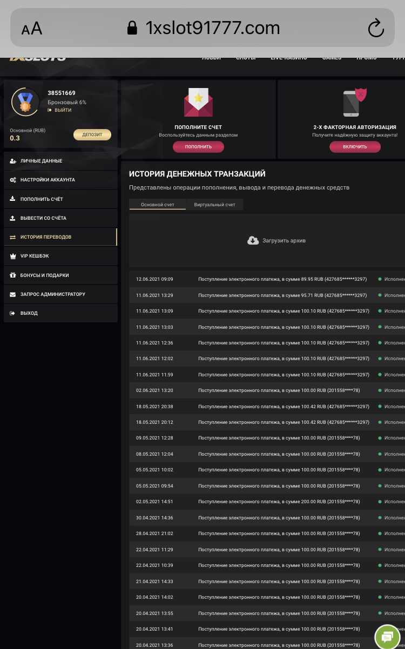Click the phone with shield icon
Image resolution: width=405 pixels, height=649 pixels.
point(355,103)
